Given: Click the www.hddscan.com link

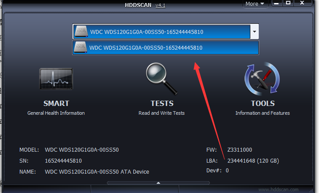Looking at the screenshot, I should pos(279,189).
